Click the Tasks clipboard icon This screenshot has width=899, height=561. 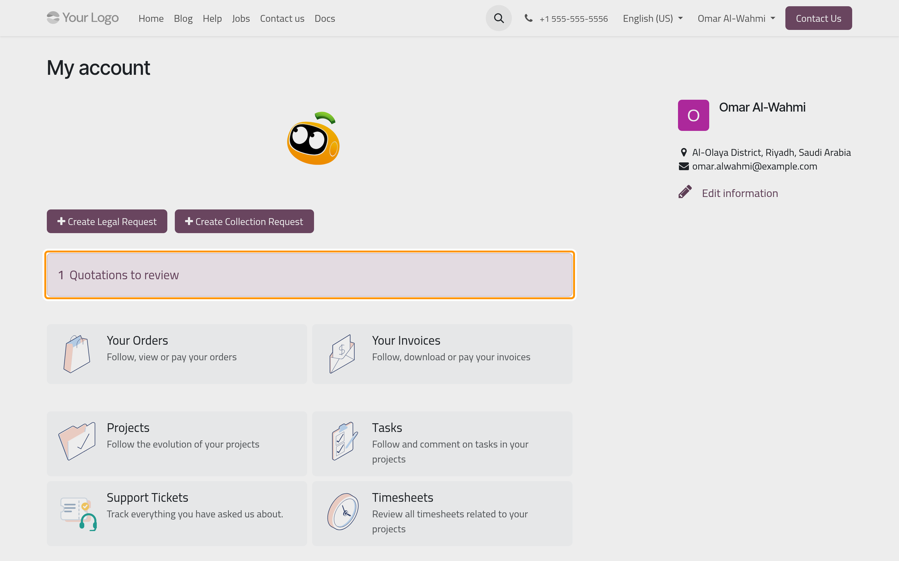pyautogui.click(x=345, y=441)
